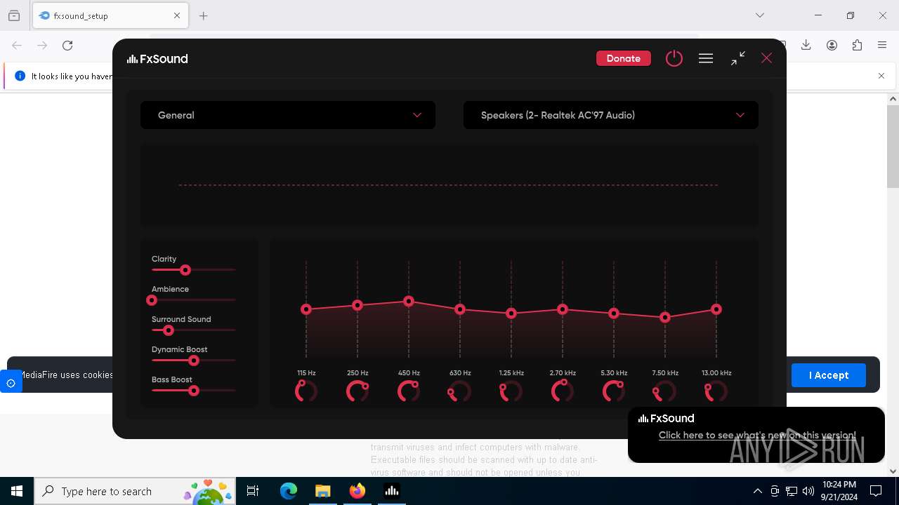Open browser account profile icon

tap(832, 45)
